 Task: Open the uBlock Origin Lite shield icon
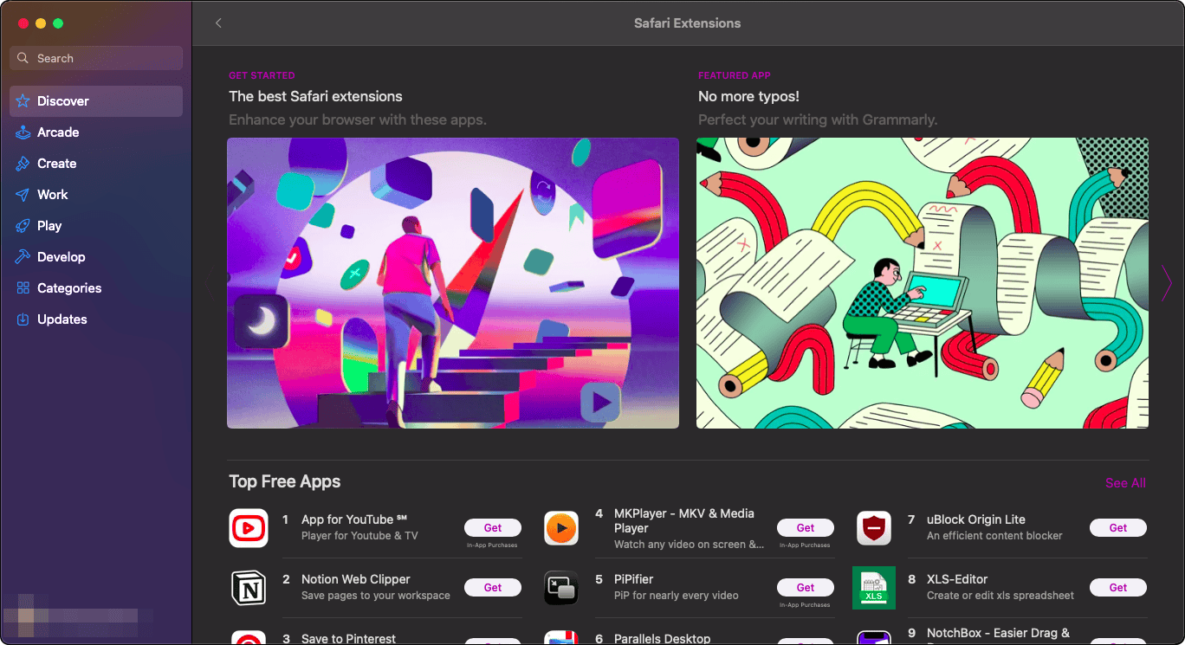coord(873,528)
